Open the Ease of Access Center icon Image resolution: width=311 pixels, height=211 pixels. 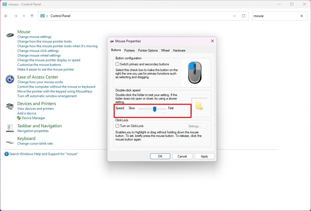[x=10, y=79]
